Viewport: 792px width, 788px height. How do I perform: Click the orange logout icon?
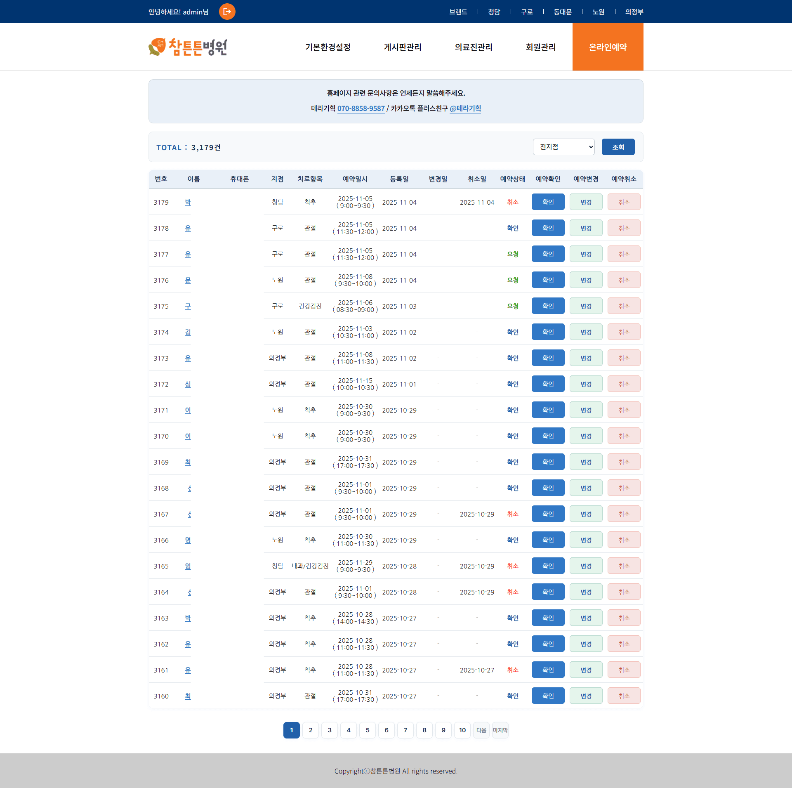[227, 12]
